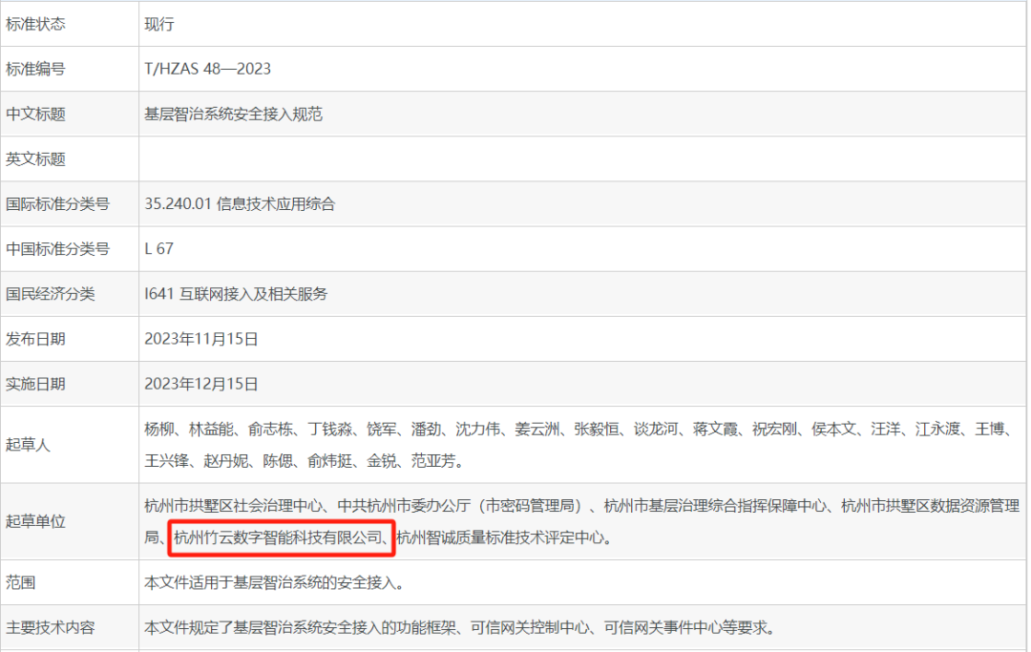The image size is (1031, 652).
Task: Click the 35.240.01 信息技术应用综合 classification
Action: click(240, 204)
